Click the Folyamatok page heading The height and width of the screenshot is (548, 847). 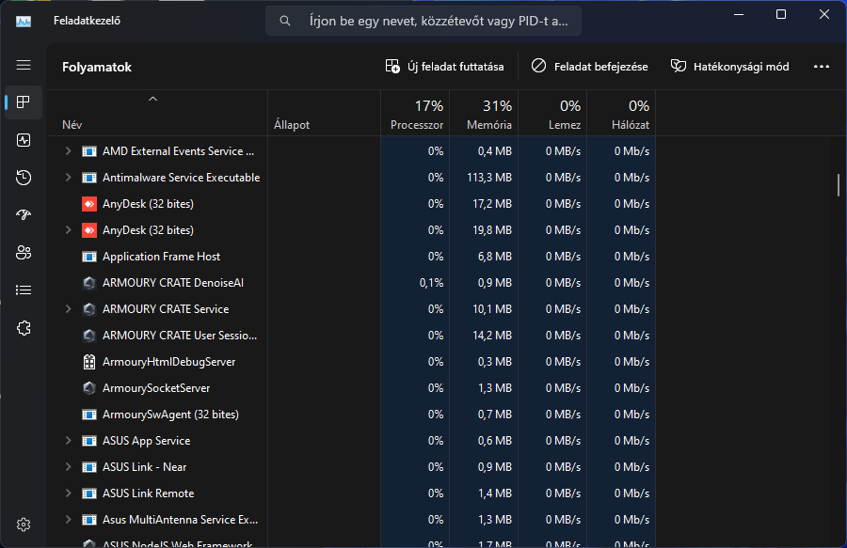(x=97, y=67)
